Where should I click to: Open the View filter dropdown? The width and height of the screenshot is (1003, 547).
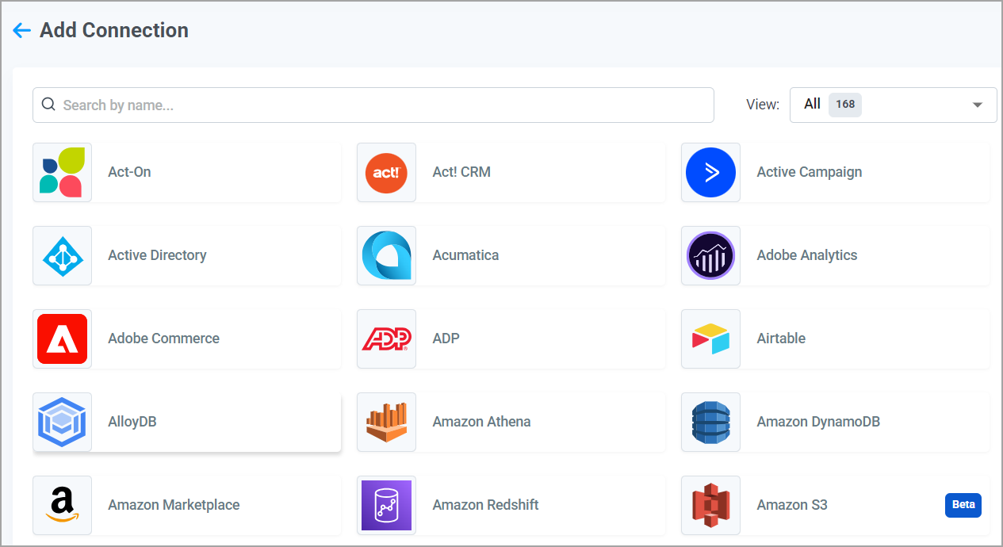[x=893, y=105]
